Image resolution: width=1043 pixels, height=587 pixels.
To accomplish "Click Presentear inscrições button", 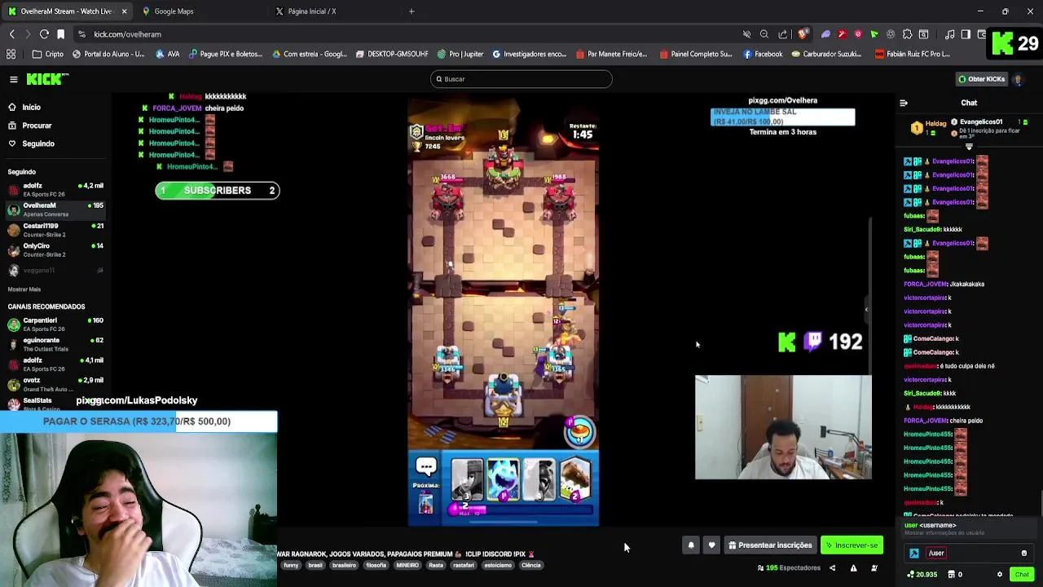I will 770,545.
